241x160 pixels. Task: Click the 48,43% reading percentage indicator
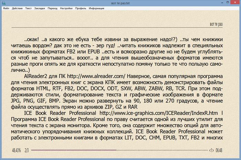[x=17, y=150]
